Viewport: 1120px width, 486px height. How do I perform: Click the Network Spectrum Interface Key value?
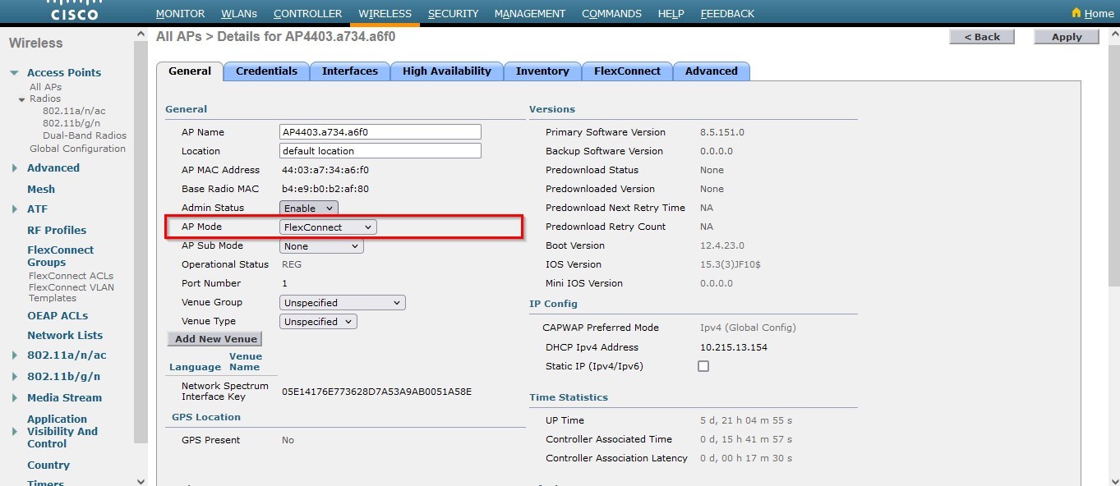pyautogui.click(x=376, y=392)
